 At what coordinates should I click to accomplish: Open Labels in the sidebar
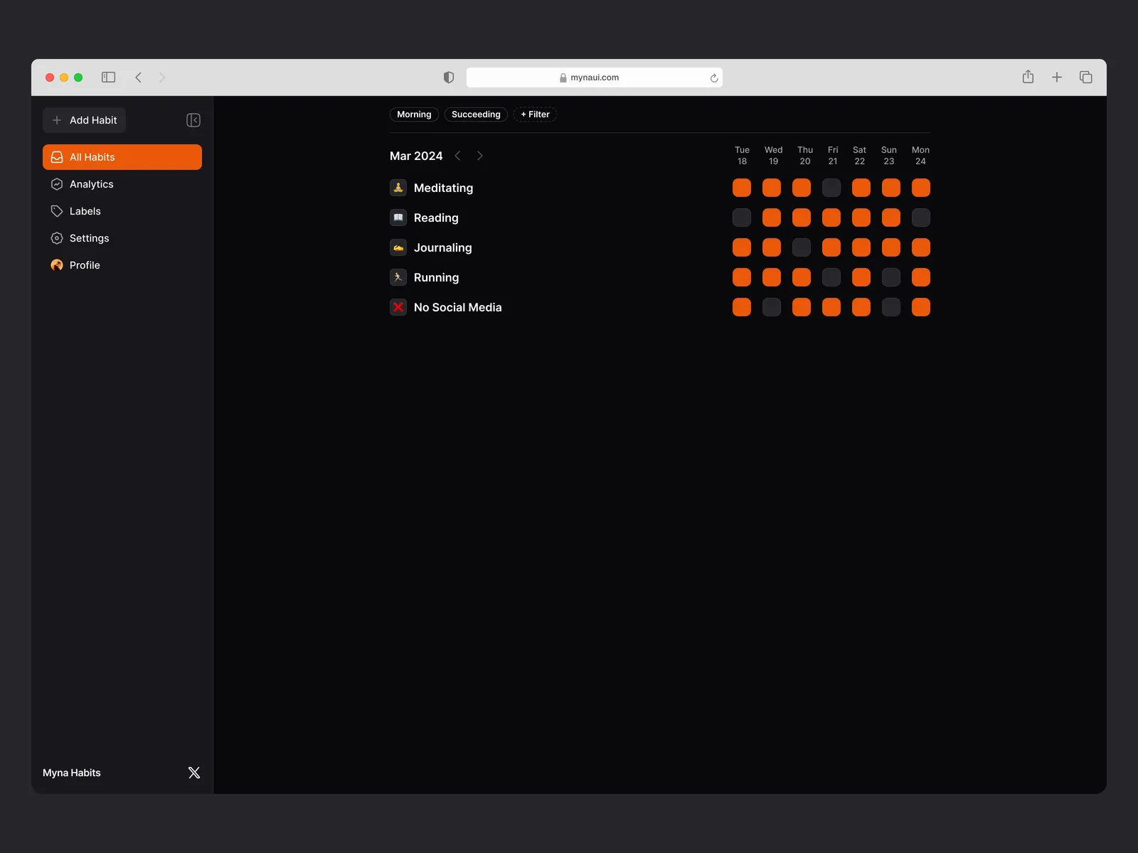[85, 211]
